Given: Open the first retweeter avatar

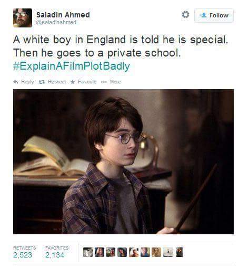Looking at the screenshot, I should (88, 252).
